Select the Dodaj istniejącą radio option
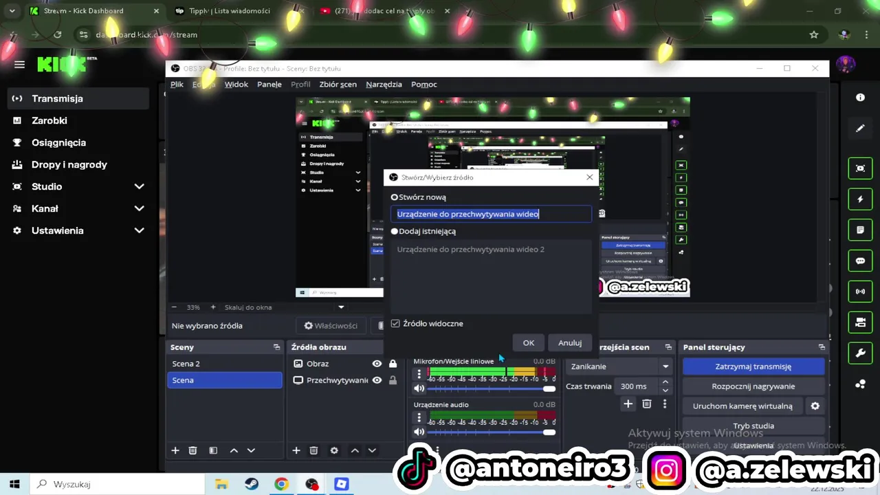880x495 pixels. (x=395, y=232)
